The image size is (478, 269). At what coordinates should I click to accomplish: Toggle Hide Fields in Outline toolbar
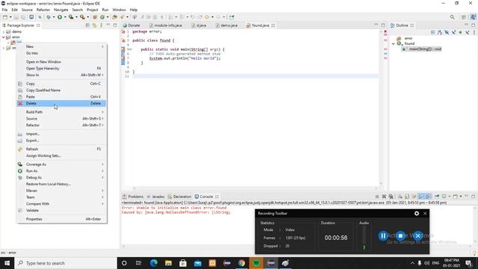pyautogui.click(x=447, y=32)
